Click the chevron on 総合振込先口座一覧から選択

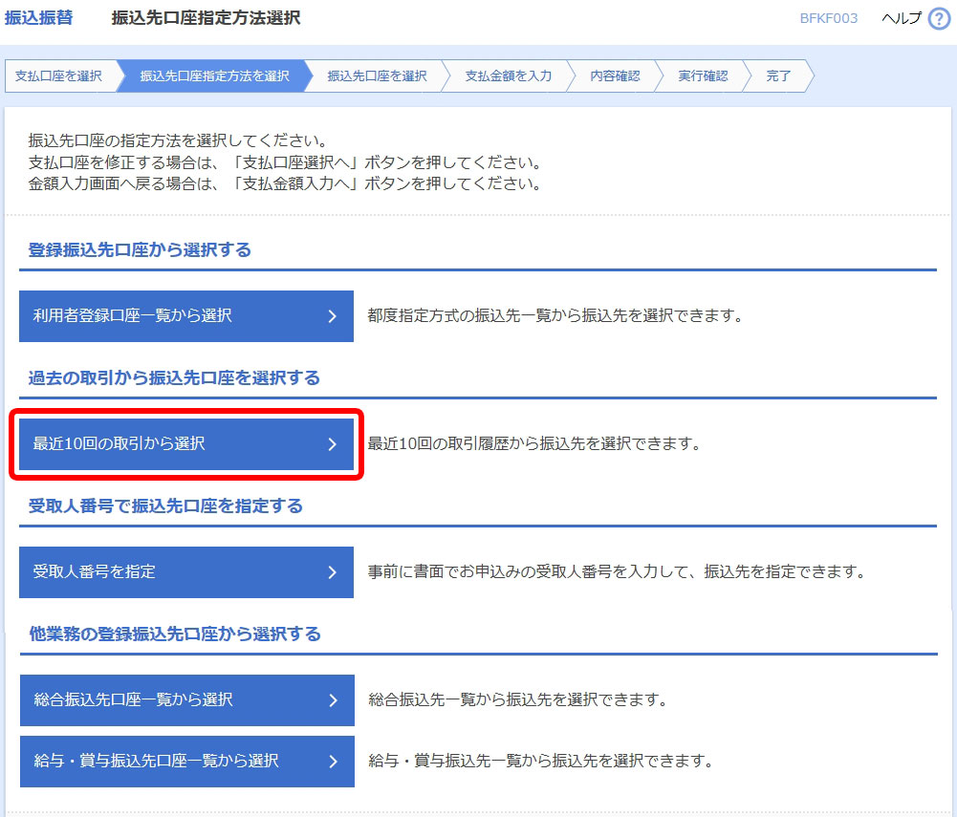coord(332,700)
